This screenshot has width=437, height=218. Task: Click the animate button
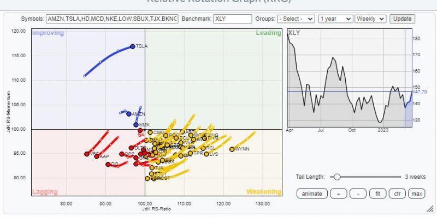point(311,193)
